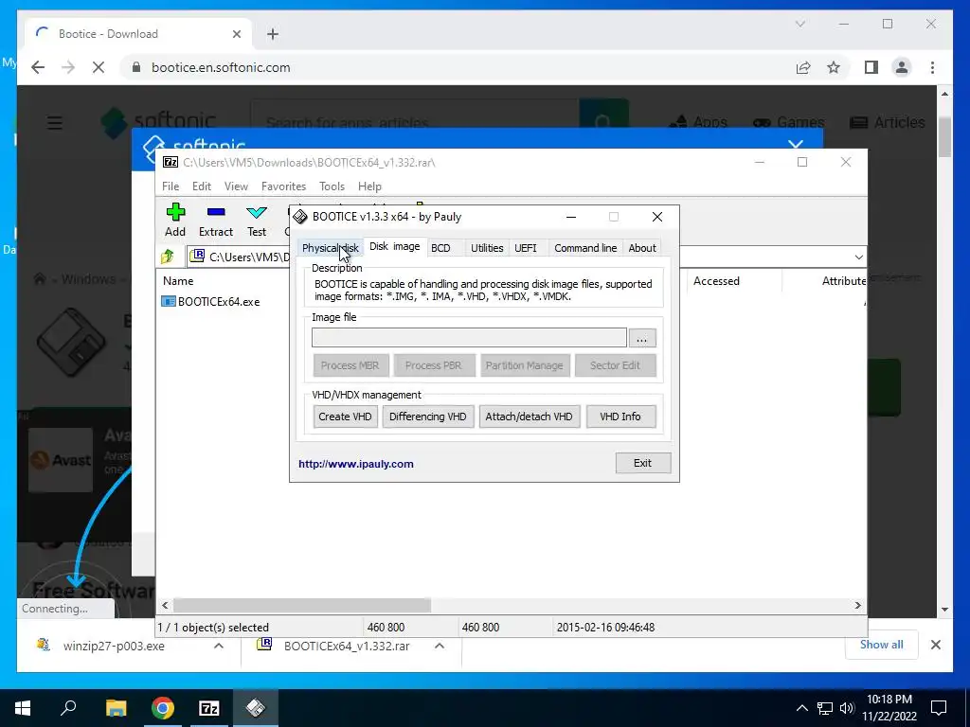Click the BOOTICE taskbar icon

tap(256, 708)
